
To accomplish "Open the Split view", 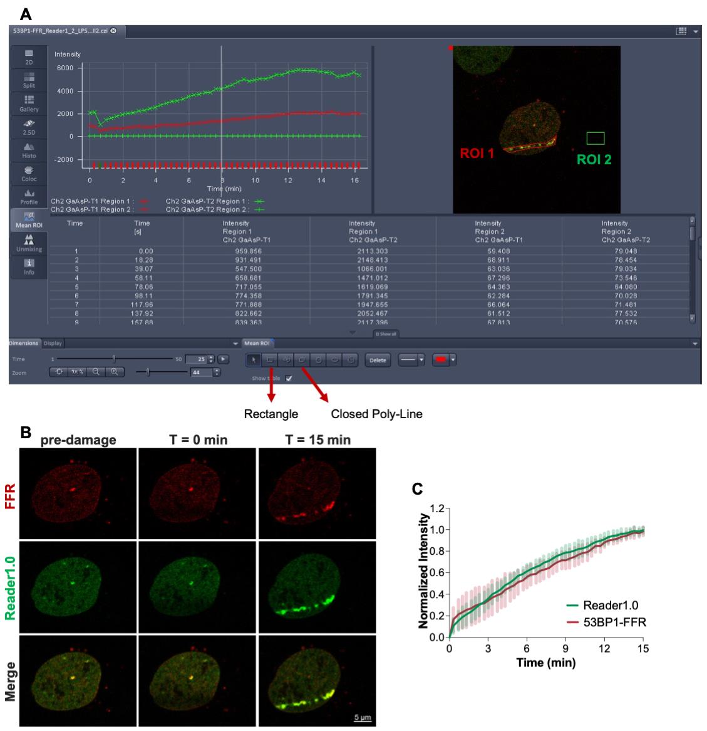I will click(x=29, y=80).
